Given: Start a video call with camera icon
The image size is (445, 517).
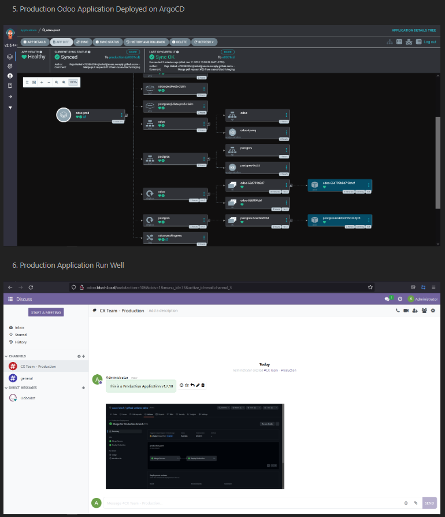Looking at the screenshot, I should point(406,311).
